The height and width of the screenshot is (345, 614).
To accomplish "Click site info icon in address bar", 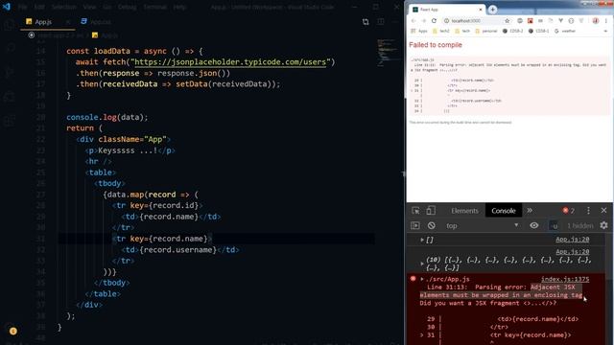I will pos(446,21).
